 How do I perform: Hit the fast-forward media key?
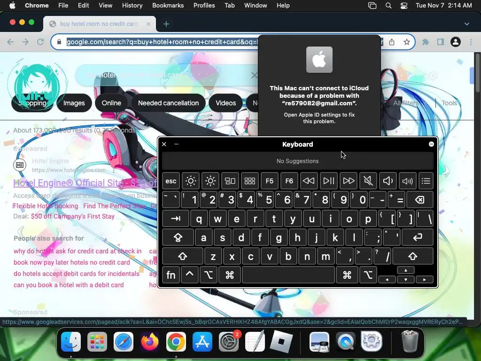point(348,181)
